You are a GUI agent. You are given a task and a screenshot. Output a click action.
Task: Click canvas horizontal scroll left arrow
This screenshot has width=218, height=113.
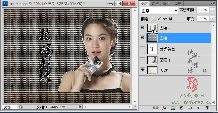(x=85, y=107)
